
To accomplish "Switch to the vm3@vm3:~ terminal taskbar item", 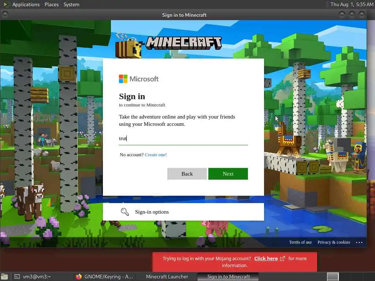I will 37,277.
